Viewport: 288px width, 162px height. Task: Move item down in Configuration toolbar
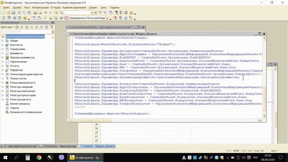click(x=42, y=27)
